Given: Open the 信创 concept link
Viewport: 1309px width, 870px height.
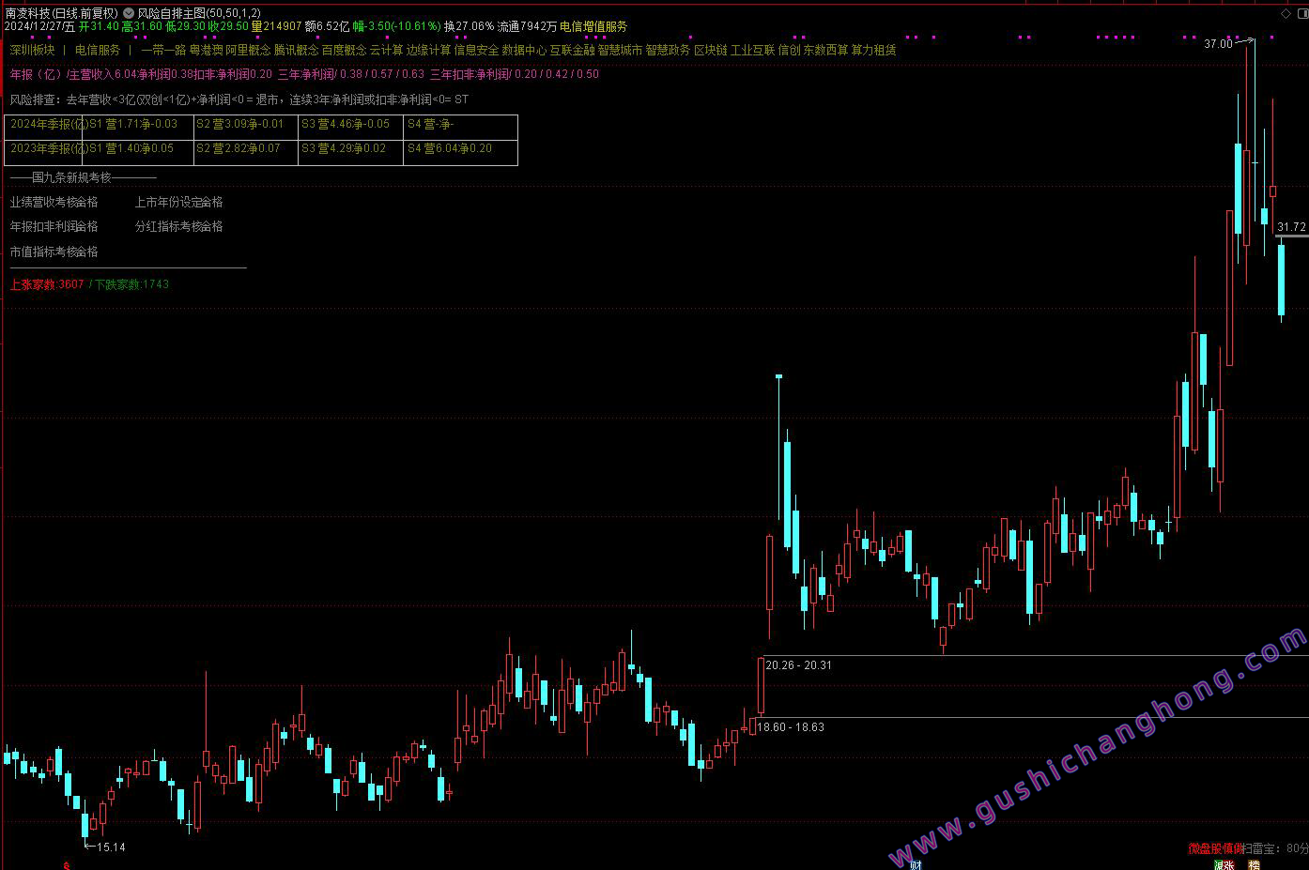Looking at the screenshot, I should [x=790, y=50].
